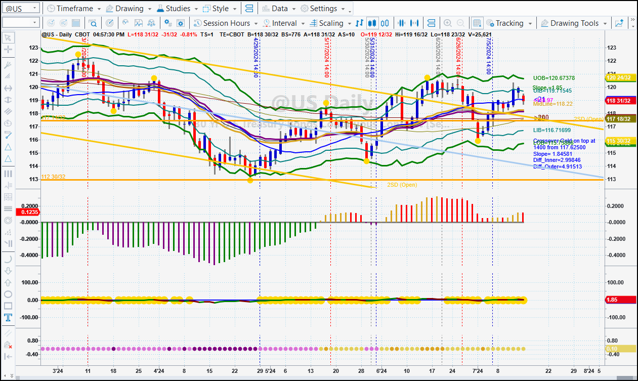Select the arc drawing tool
The height and width of the screenshot is (381, 638).
coord(8,259)
